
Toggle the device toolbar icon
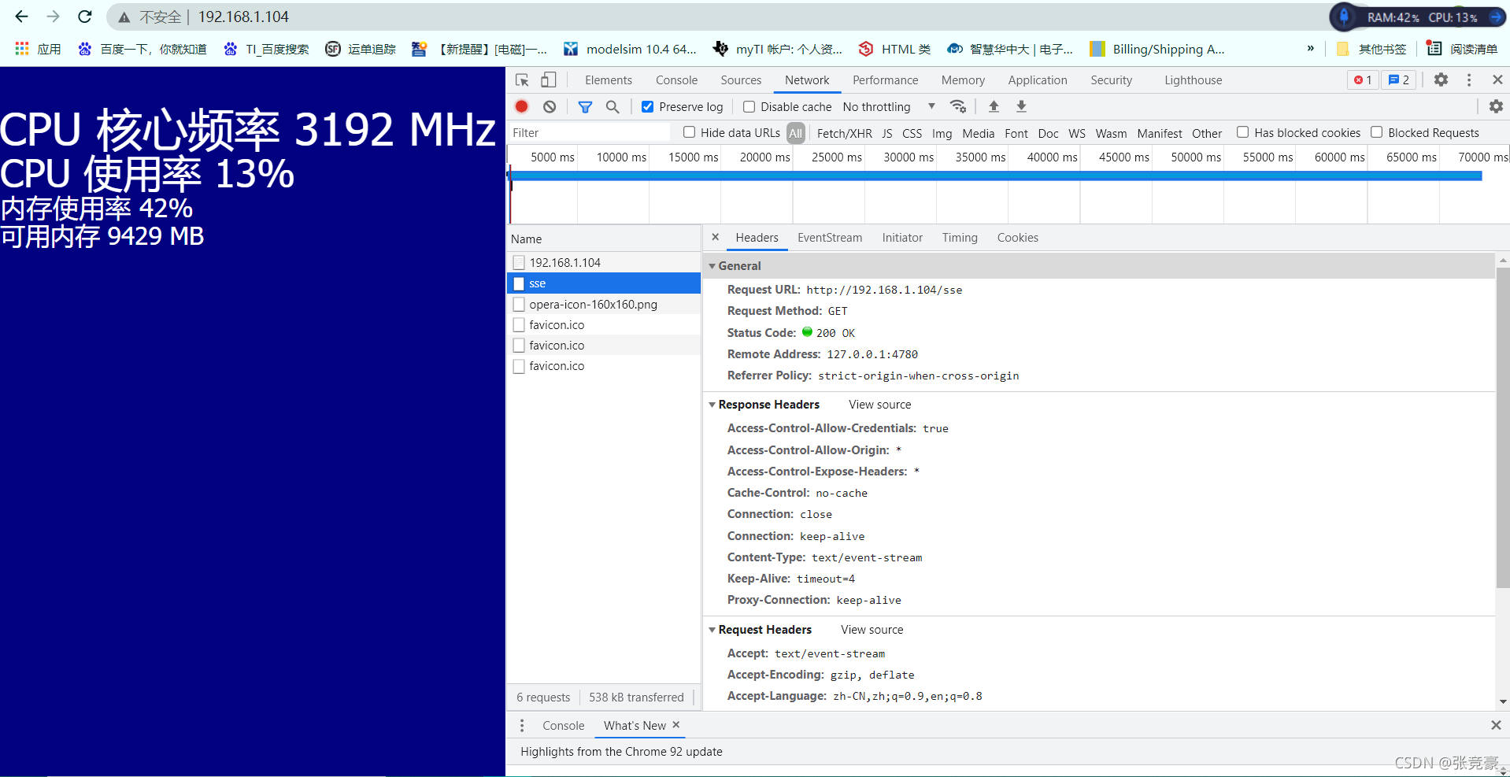click(549, 80)
